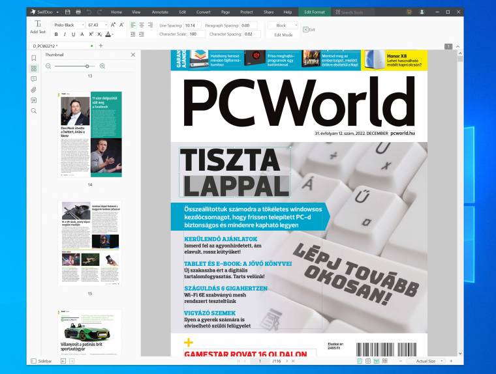Open the View menu

pyautogui.click(x=136, y=12)
